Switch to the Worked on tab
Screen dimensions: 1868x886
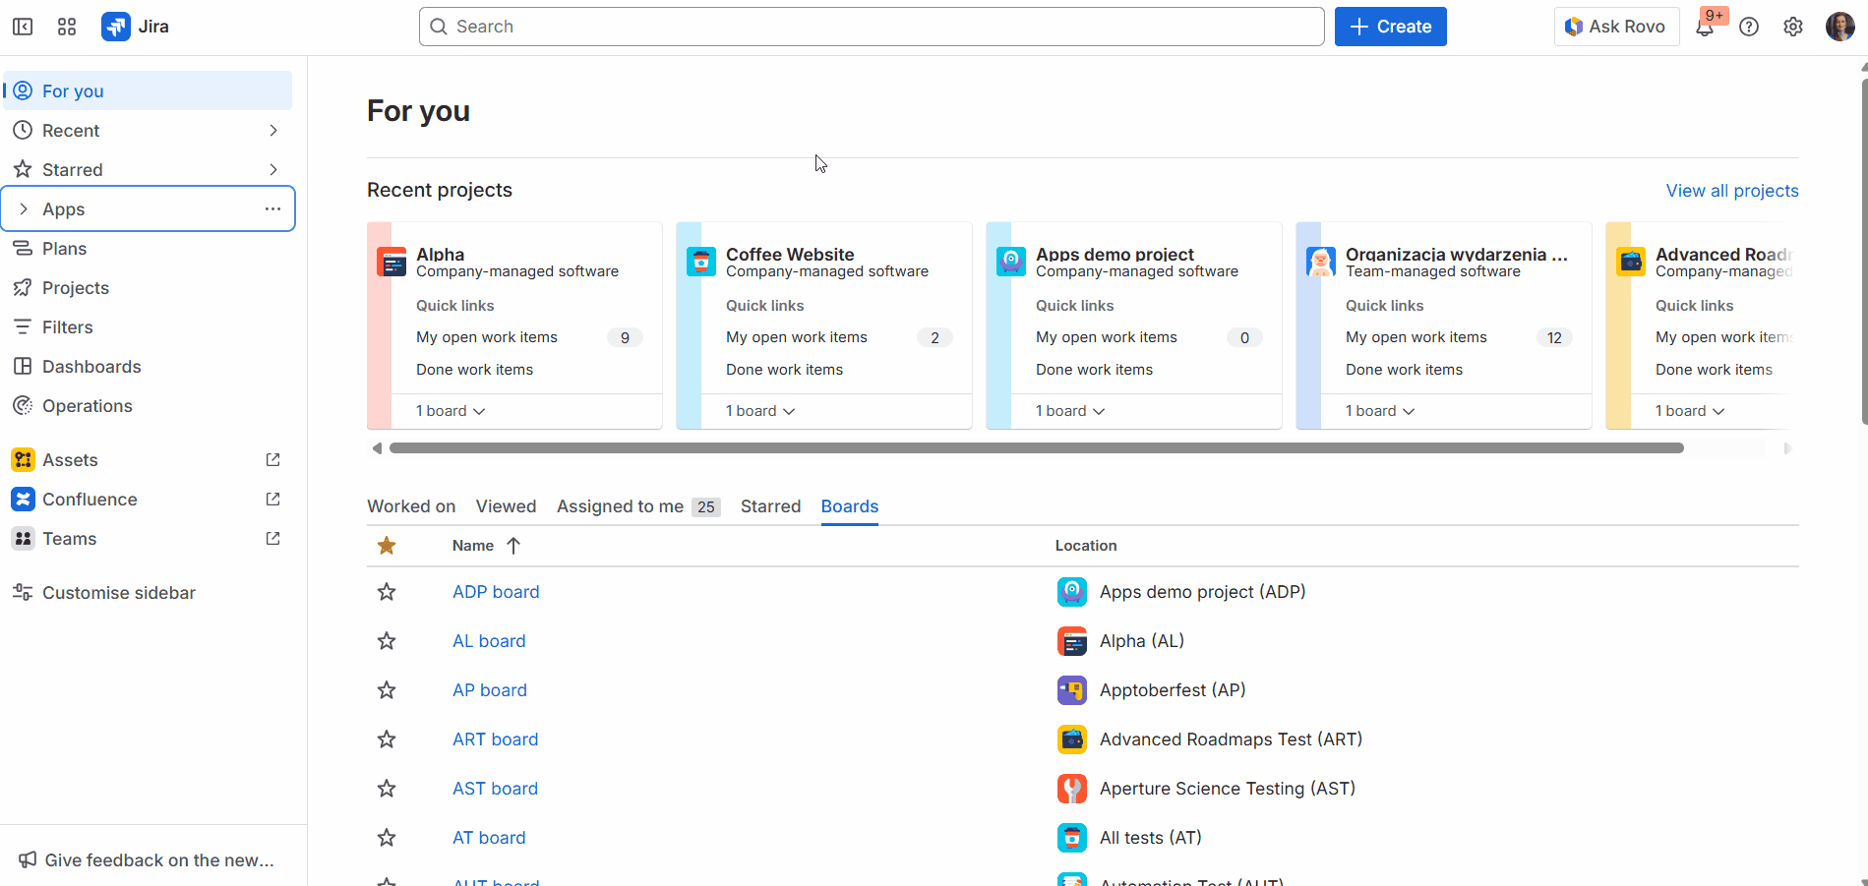[x=411, y=506]
